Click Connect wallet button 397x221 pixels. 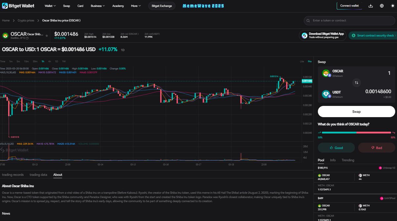click(x=349, y=6)
